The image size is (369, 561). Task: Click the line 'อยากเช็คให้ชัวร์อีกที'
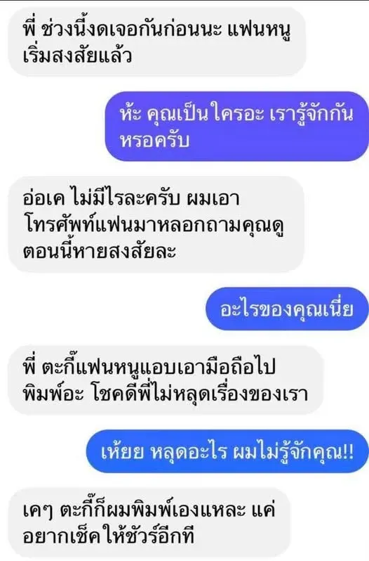[x=109, y=536]
